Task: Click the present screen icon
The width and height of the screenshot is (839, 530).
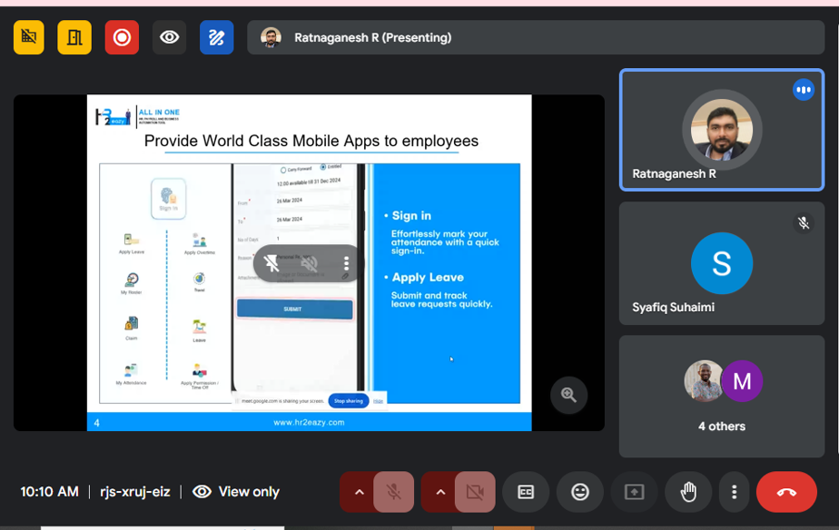Action: [634, 492]
